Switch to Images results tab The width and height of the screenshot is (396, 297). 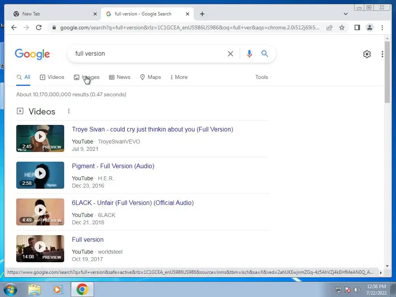[87, 77]
